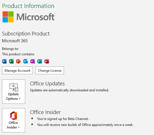The height and width of the screenshot is (135, 154).
Task: Click the Publisher app icon
Action: pos(40,61)
